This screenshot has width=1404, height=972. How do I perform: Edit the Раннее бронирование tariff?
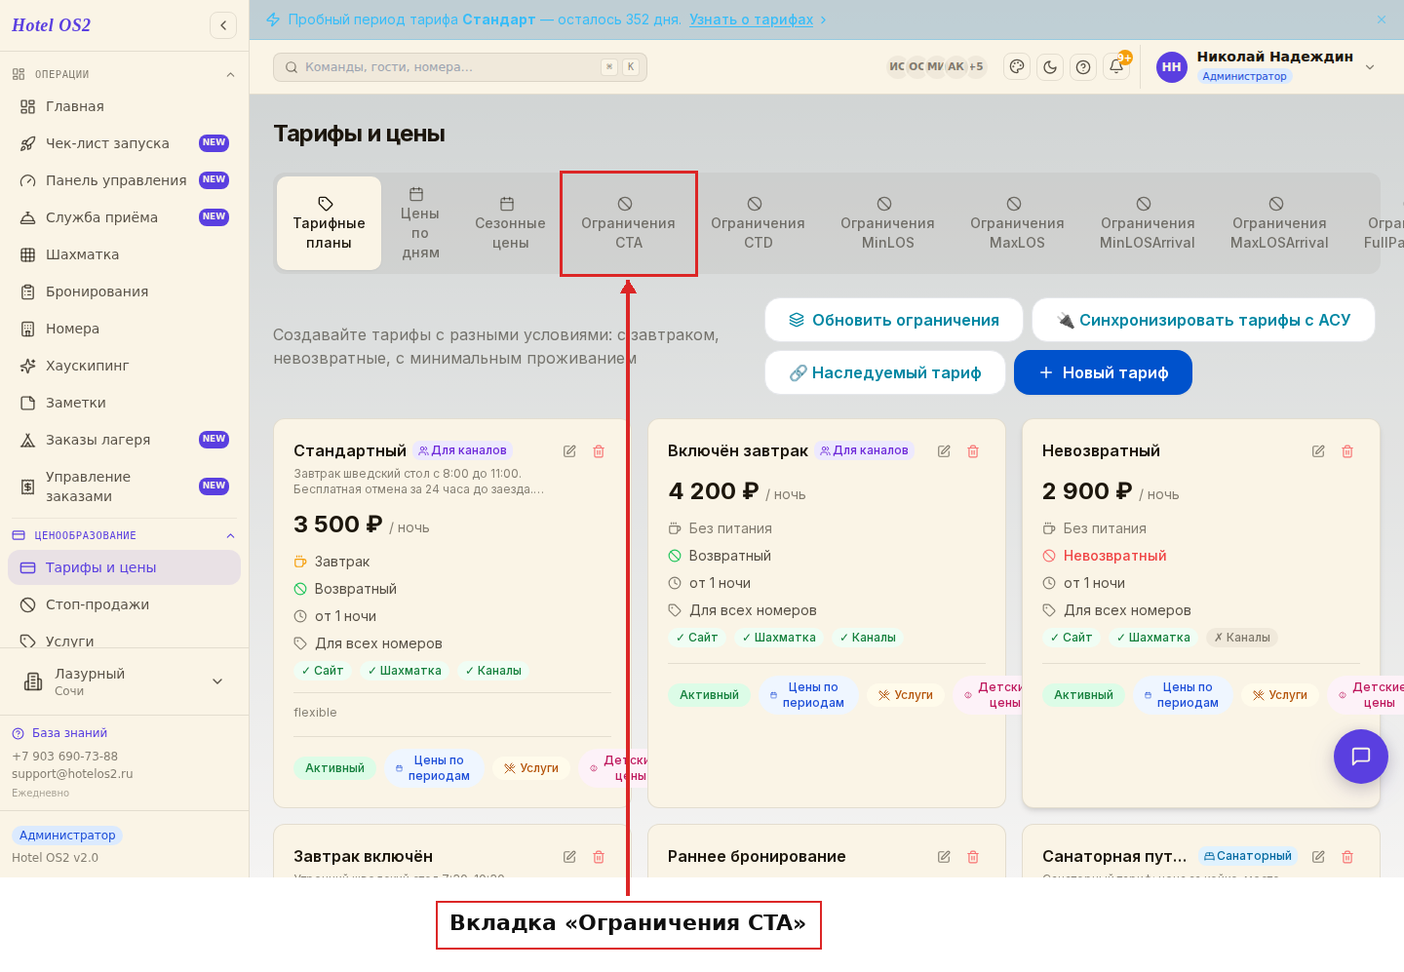pyautogui.click(x=944, y=857)
